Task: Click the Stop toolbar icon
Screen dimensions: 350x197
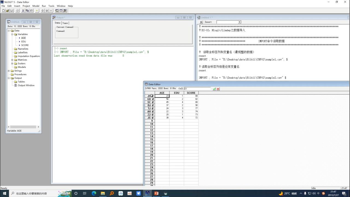Action: click(x=47, y=11)
